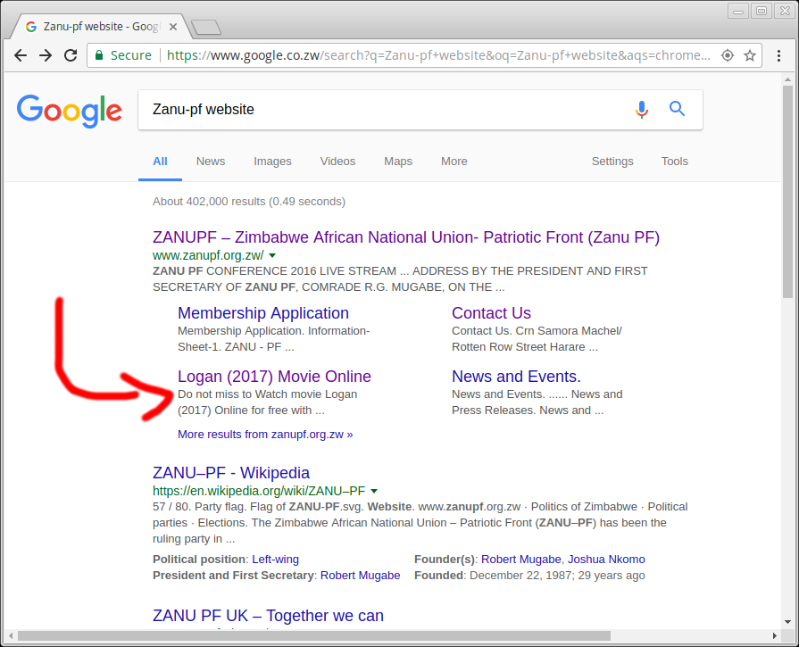Bookmark this page with the star icon
This screenshot has width=799, height=647.
click(x=750, y=55)
